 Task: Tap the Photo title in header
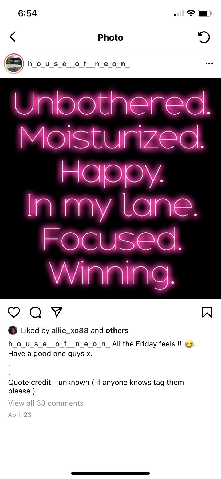pos(111,37)
